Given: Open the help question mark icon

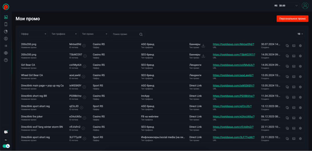Looking at the screenshot, I should point(6,60).
